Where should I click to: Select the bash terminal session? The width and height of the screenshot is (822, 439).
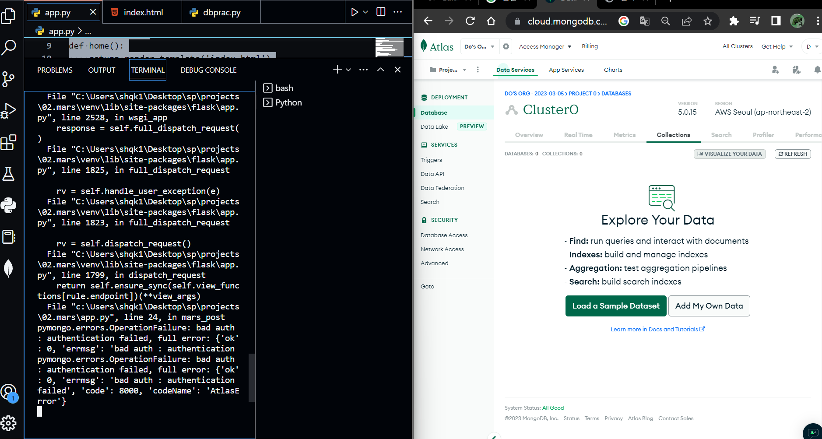(x=278, y=88)
